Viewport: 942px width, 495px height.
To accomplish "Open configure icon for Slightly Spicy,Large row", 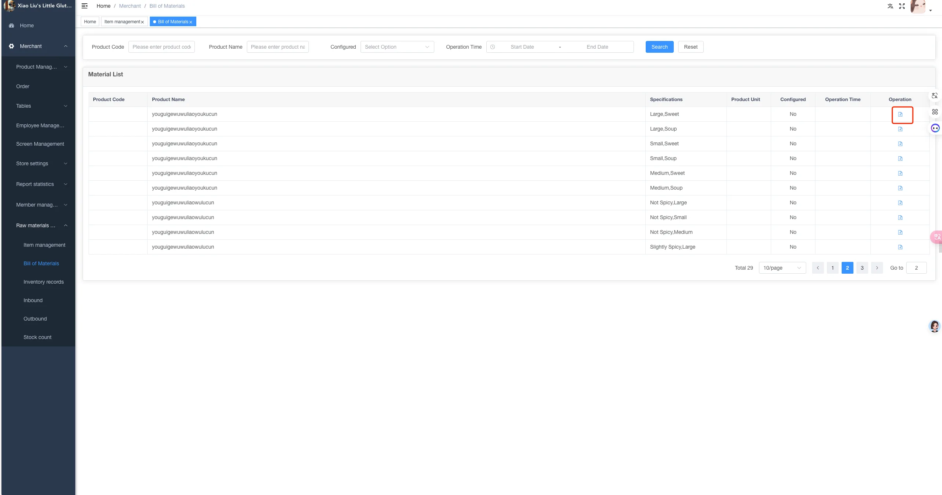I will coord(900,247).
